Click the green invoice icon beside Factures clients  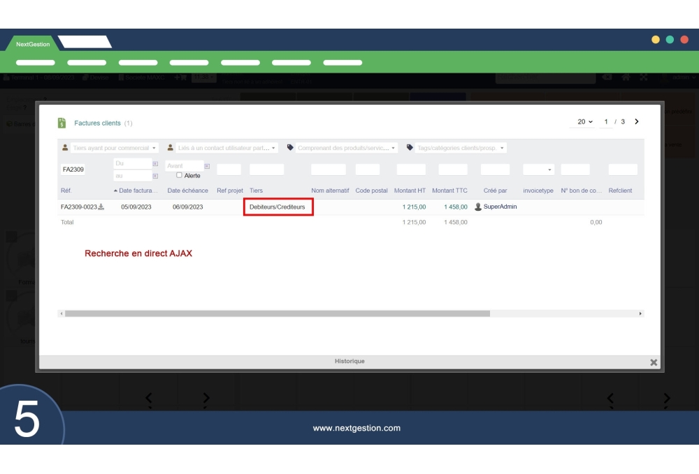(x=62, y=123)
